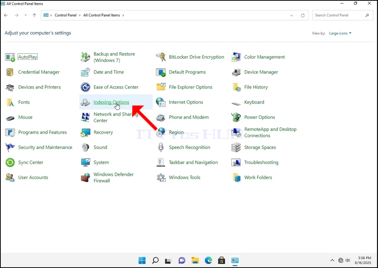Image resolution: width=378 pixels, height=268 pixels.
Task: Click the search magnifier in search box
Action: click(x=367, y=15)
